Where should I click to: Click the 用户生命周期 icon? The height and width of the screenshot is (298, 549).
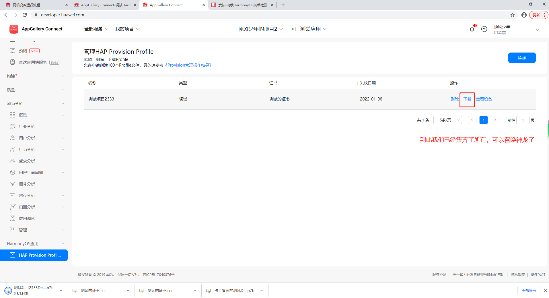(x=13, y=172)
